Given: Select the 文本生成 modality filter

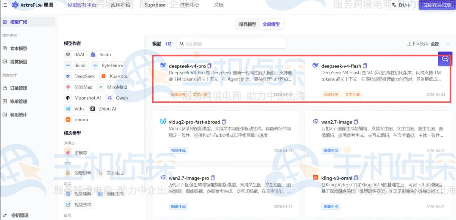Looking at the screenshot, I should pos(111,173).
